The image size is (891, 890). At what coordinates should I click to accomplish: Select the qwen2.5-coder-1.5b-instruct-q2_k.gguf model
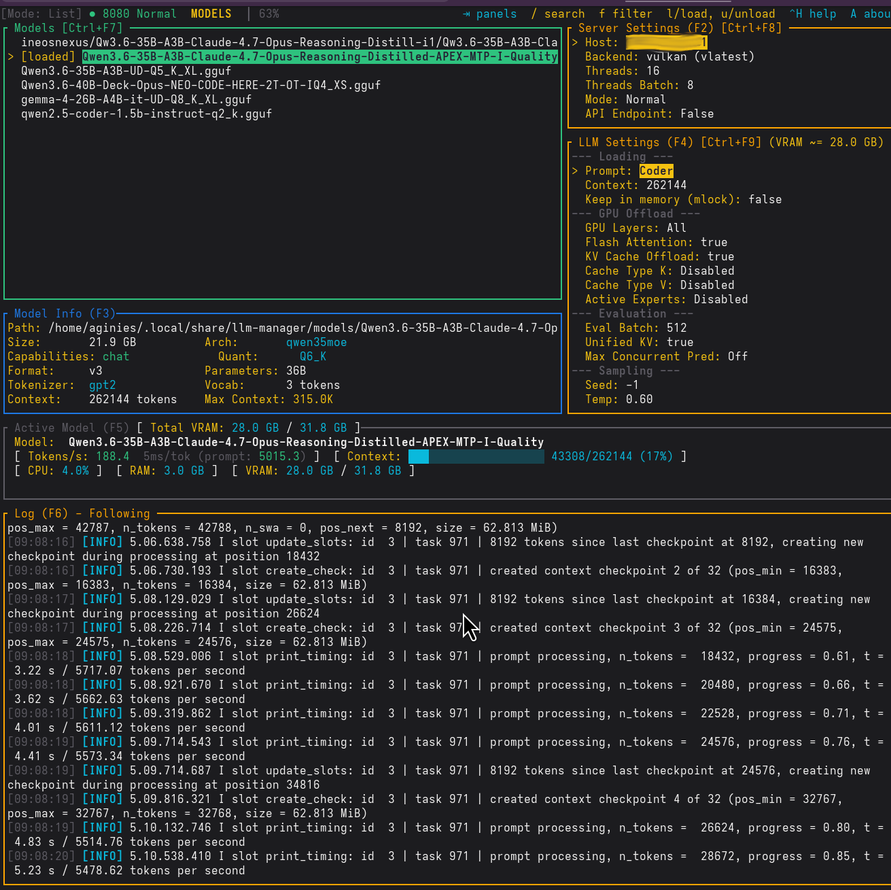click(x=147, y=114)
